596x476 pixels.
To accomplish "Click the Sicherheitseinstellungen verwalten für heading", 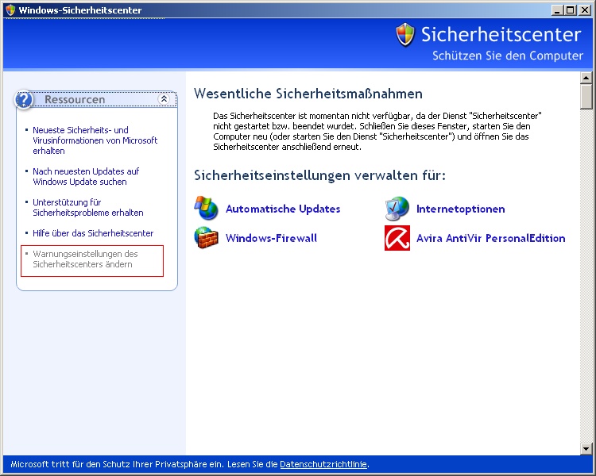I will click(319, 175).
